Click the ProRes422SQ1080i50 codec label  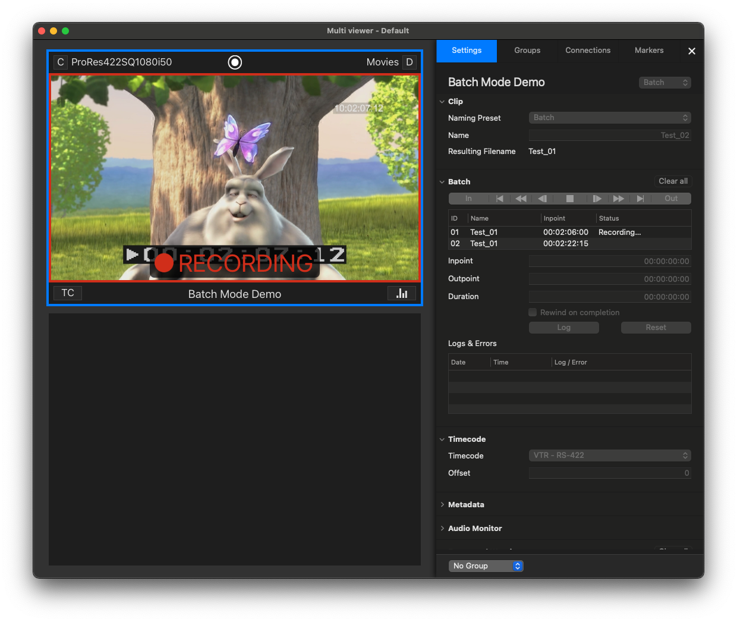click(x=122, y=62)
